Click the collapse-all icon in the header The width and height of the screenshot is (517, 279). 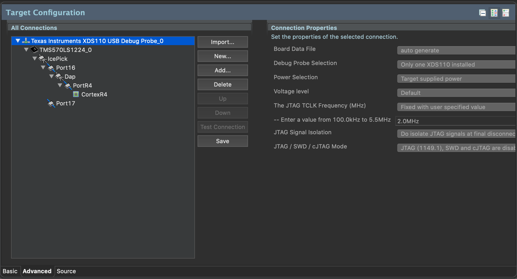[482, 13]
